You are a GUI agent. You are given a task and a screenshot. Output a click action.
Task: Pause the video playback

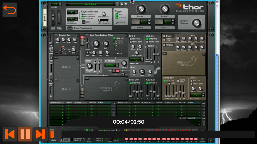tap(25, 134)
